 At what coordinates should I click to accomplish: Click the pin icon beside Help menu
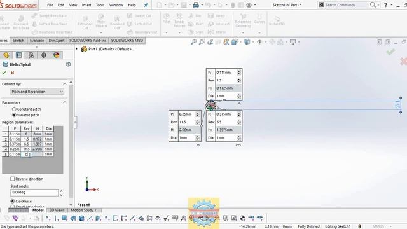(x=146, y=5)
